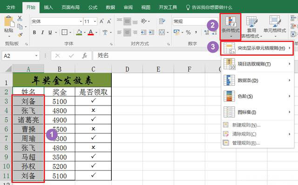Click the select-all corner triangle
298x185 pixels.
(x=8, y=68)
